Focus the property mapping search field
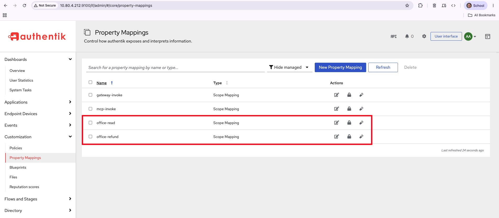Screen dimensions: 499x218 175,67
